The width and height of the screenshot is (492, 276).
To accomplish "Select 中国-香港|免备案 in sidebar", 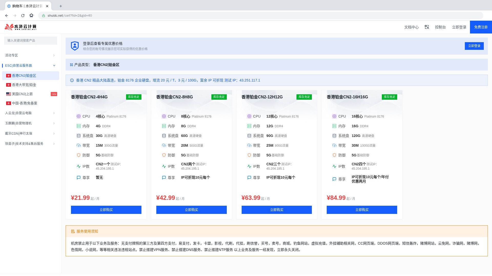I will [x=30, y=103].
